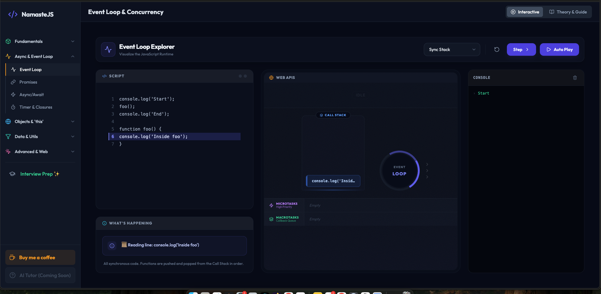Click the 'Reading line' message box
Viewport: 601px width, 294px height.
pos(174,246)
